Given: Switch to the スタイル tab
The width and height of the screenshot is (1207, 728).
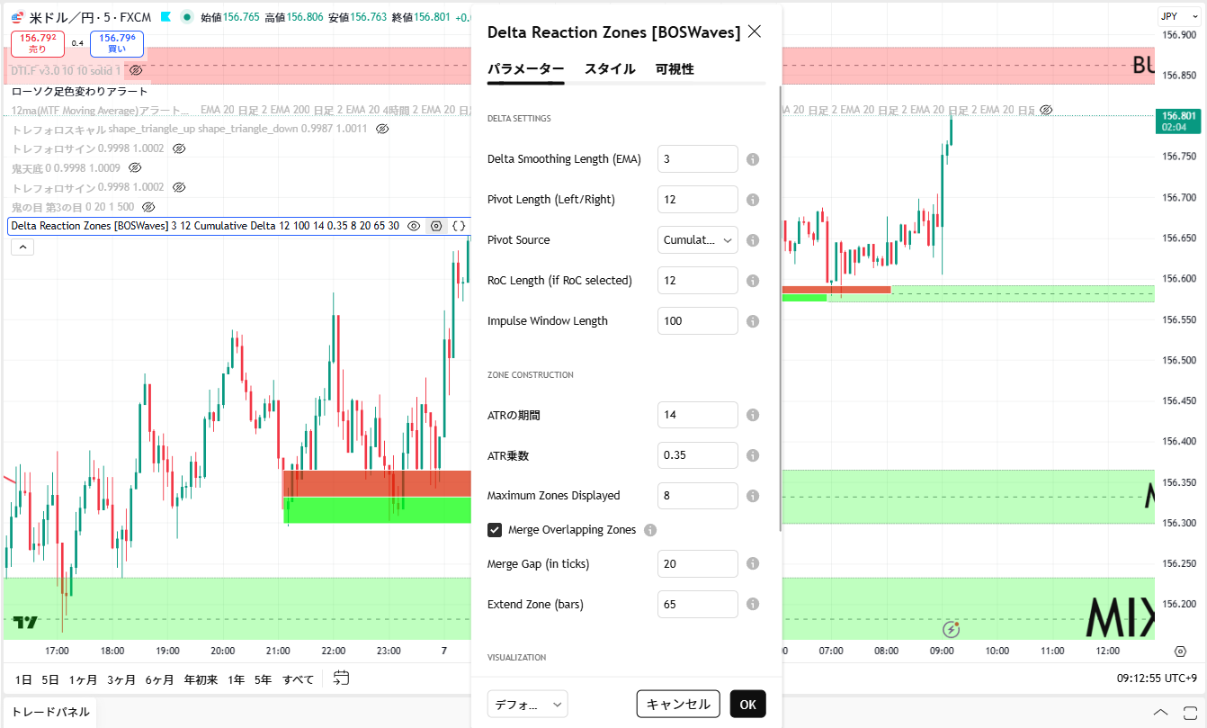Looking at the screenshot, I should [x=609, y=69].
